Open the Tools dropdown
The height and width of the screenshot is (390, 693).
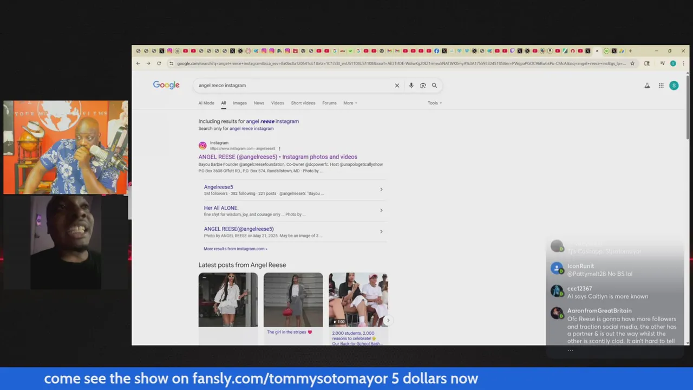tap(434, 103)
